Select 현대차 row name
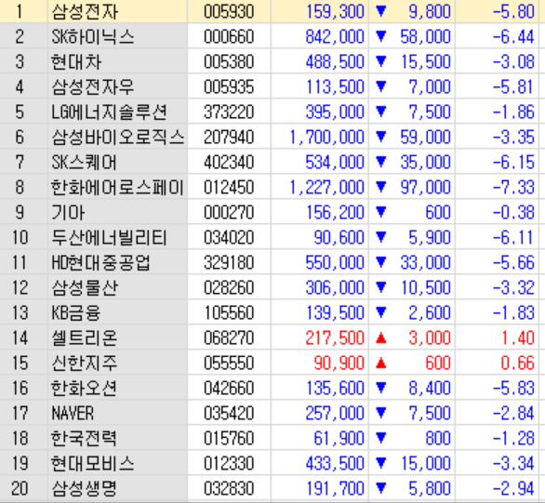The width and height of the screenshot is (545, 503). [x=76, y=62]
